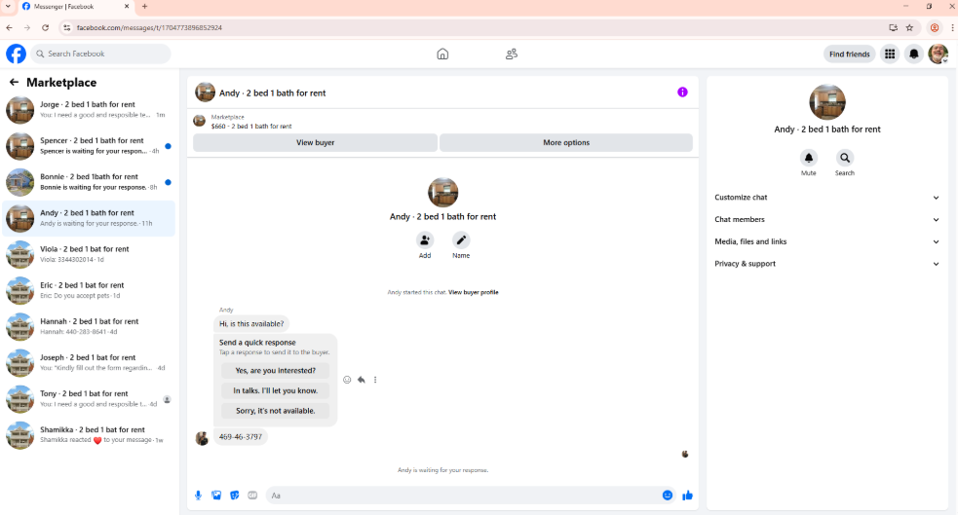Expand Customize chat section

coord(827,197)
